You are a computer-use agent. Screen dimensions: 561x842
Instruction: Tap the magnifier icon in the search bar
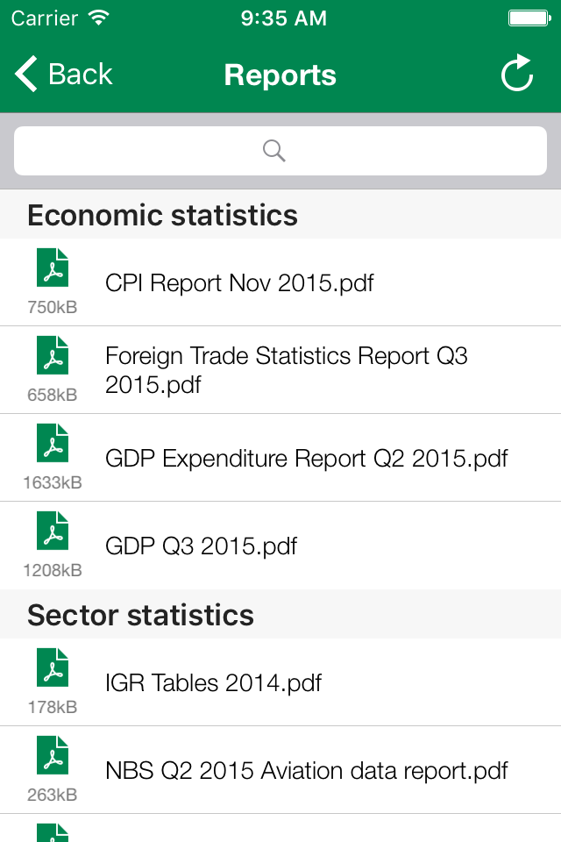(x=274, y=151)
